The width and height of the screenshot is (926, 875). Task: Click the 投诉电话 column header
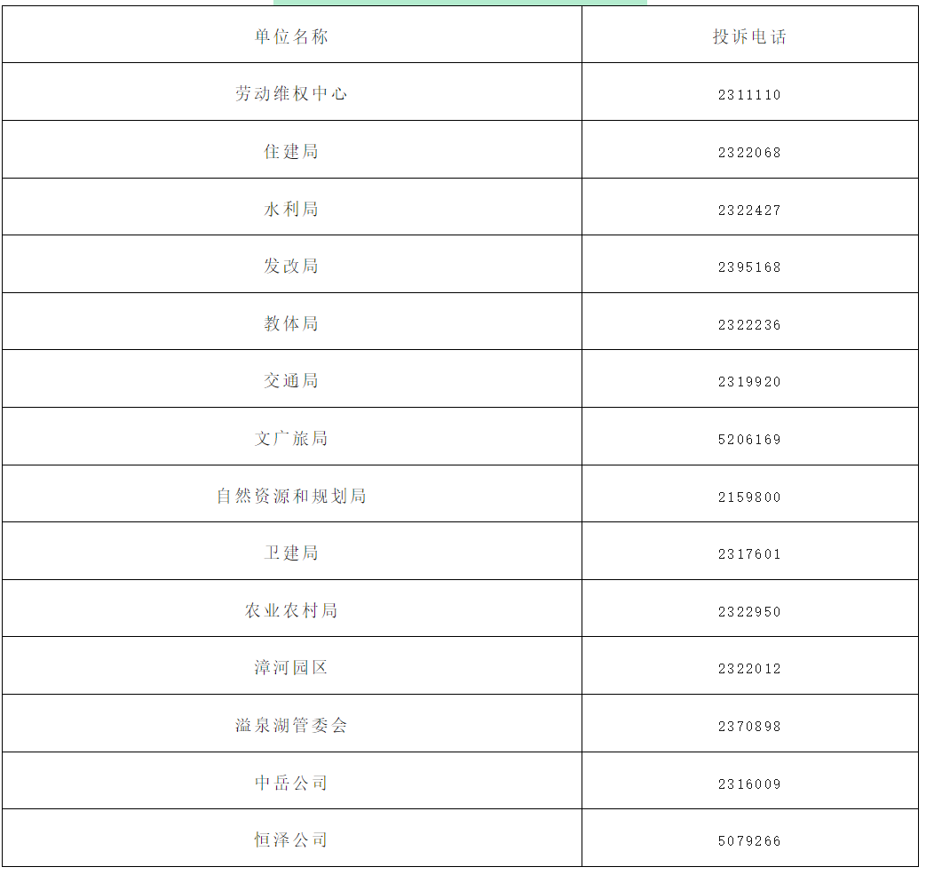[749, 36]
